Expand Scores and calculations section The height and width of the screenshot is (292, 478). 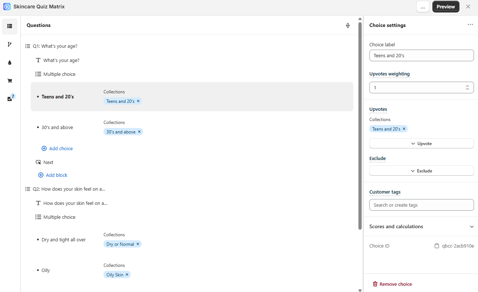pos(421,226)
